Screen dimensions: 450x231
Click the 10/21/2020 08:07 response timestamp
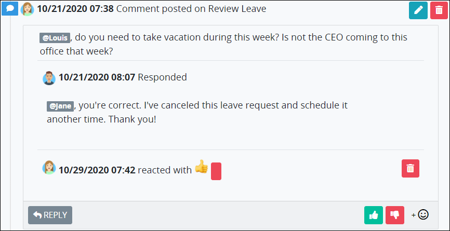coord(97,77)
